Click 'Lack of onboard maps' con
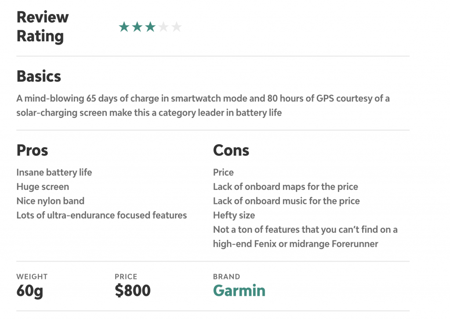The height and width of the screenshot is (319, 450). tap(285, 187)
